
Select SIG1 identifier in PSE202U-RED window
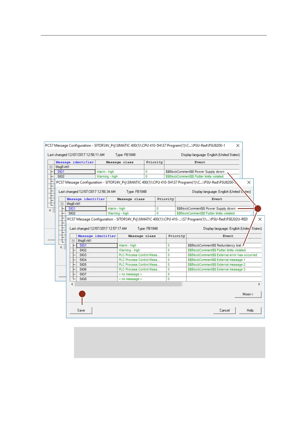click(97, 245)
